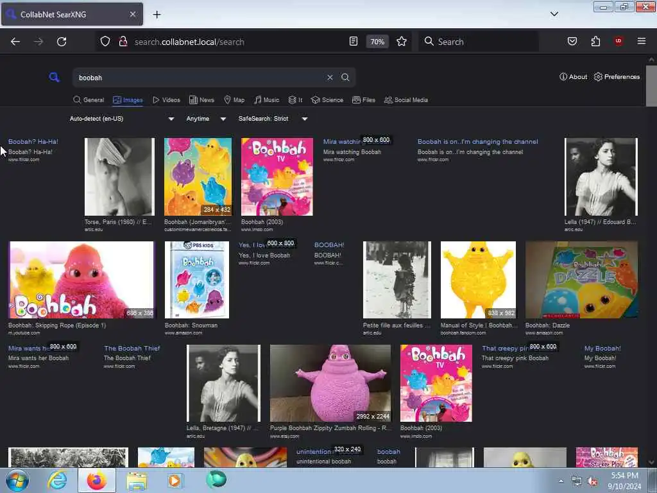Open Lella, Bretagne (1947) thumbnail

[223, 383]
